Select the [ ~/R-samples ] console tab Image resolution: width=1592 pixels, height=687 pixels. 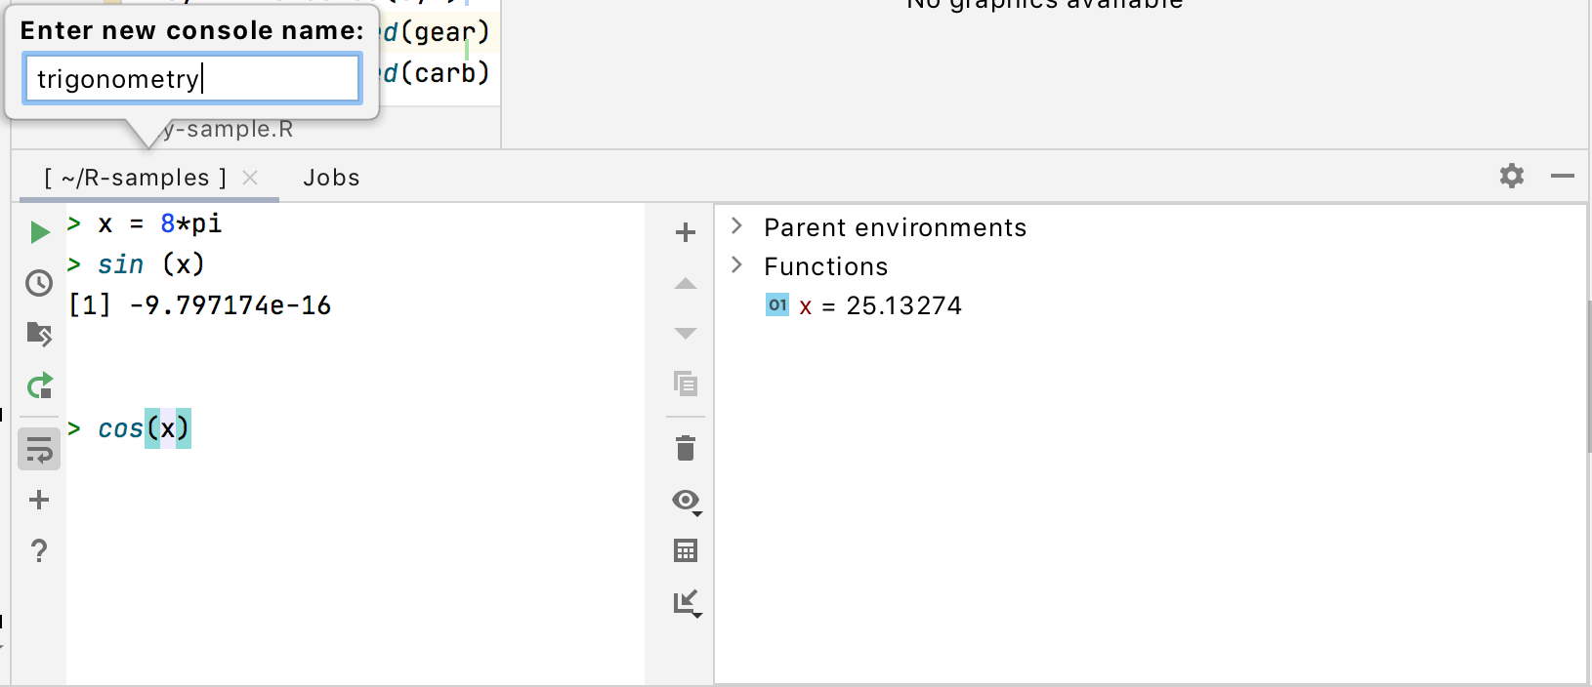tap(135, 178)
